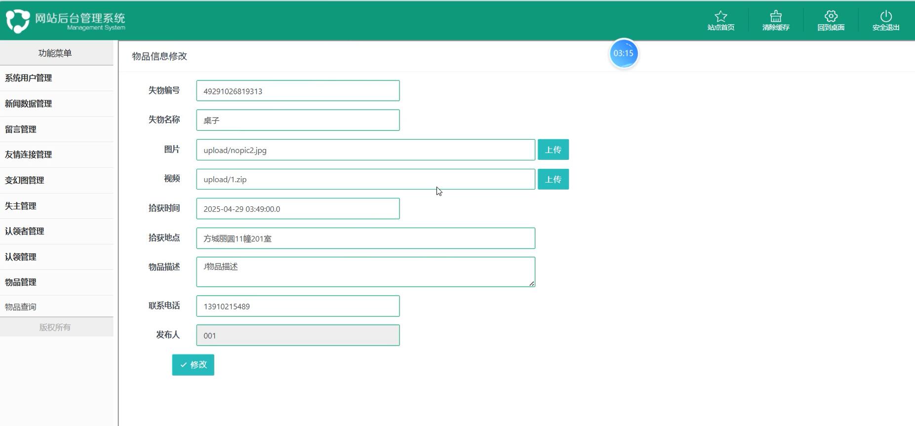This screenshot has height=426, width=915.
Task: Click the site logo in header
Action: pyautogui.click(x=18, y=21)
